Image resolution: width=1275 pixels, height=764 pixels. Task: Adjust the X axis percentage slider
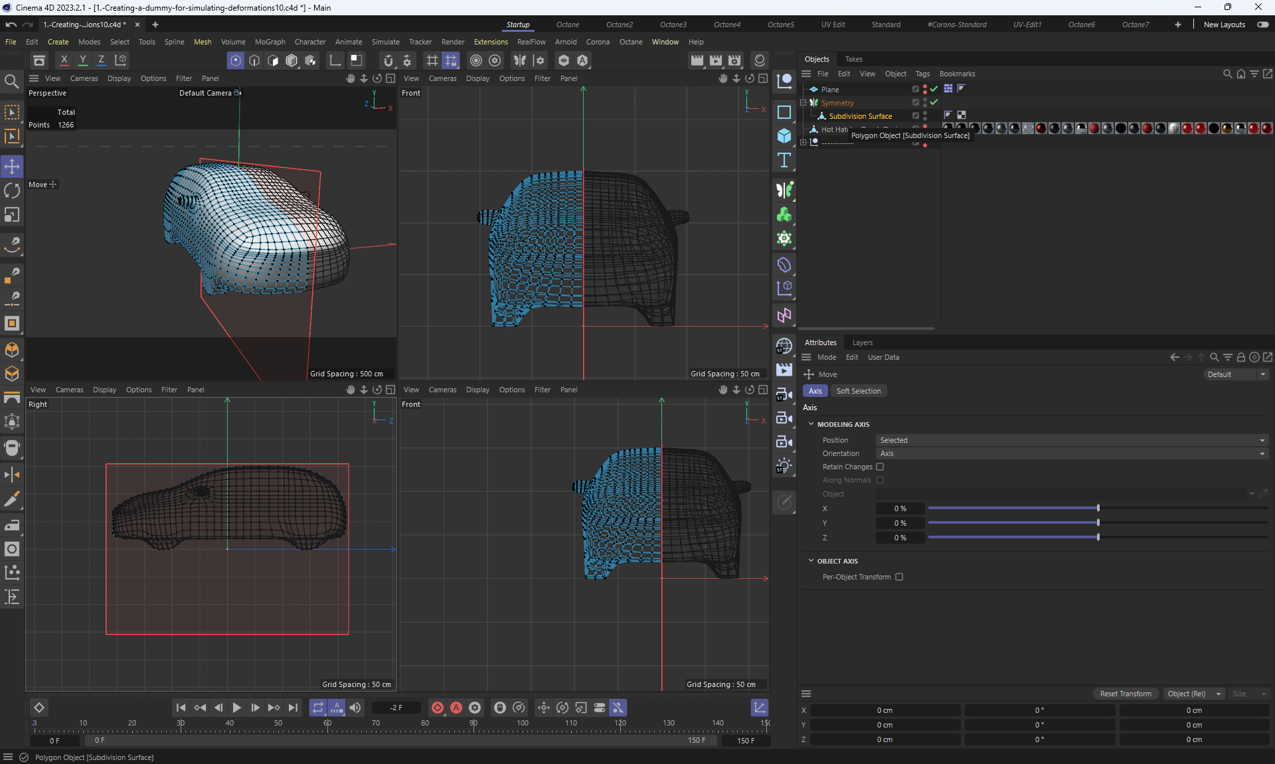point(1098,508)
